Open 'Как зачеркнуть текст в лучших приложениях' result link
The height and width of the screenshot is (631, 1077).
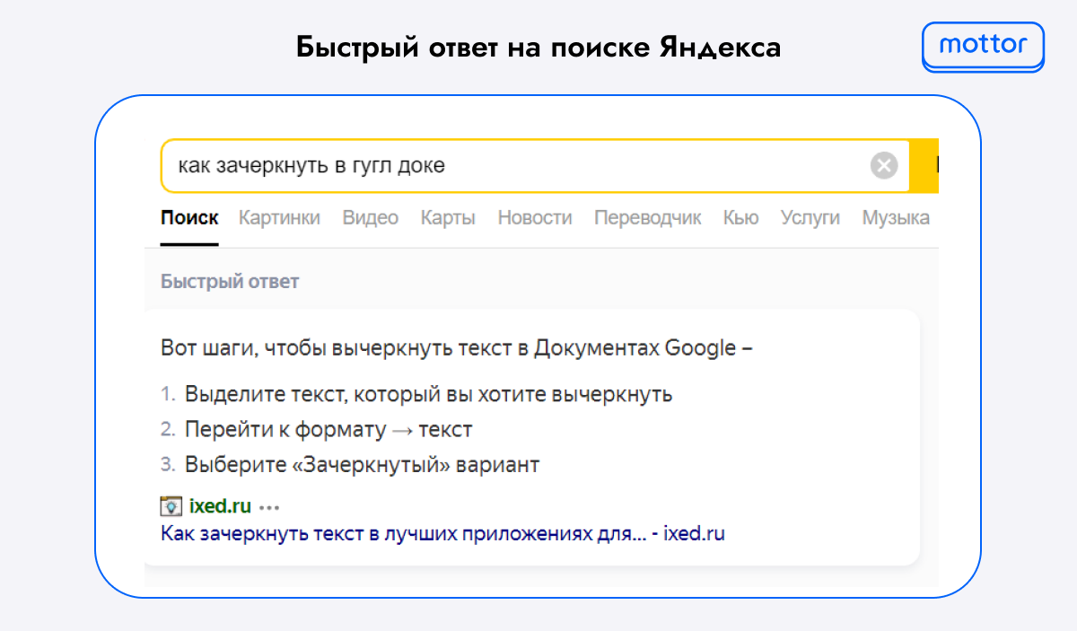pos(442,533)
